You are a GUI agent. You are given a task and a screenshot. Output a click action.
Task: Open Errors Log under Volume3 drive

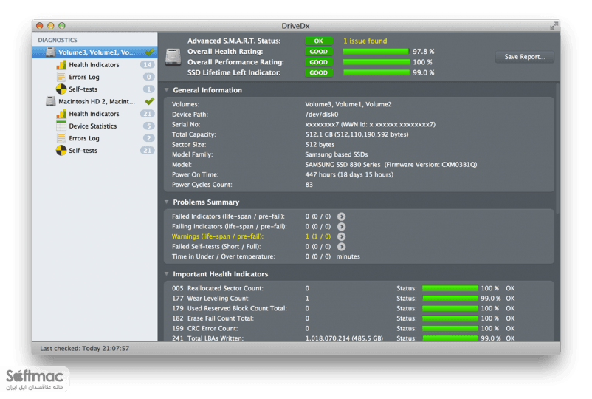(x=84, y=77)
